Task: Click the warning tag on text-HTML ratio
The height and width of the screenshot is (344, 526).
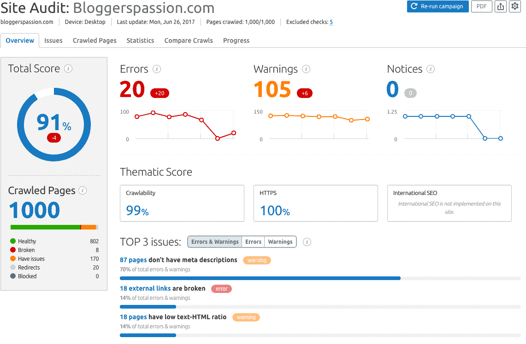Action: 246,317
